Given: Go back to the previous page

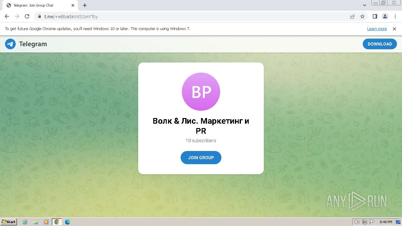Looking at the screenshot, I should [7, 16].
